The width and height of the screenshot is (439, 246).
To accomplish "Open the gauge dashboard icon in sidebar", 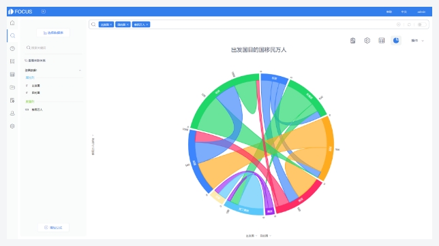I will coord(12,48).
